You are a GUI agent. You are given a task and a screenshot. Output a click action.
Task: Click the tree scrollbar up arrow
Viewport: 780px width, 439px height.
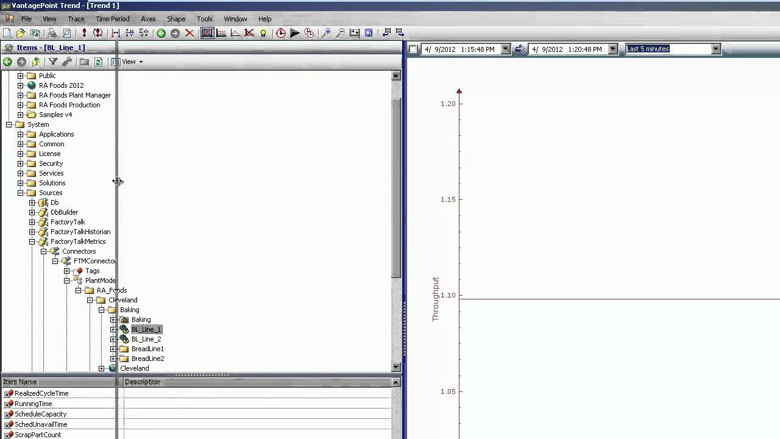pos(396,76)
